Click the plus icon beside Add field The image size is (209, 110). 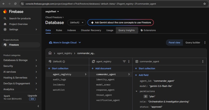(x=136, y=75)
